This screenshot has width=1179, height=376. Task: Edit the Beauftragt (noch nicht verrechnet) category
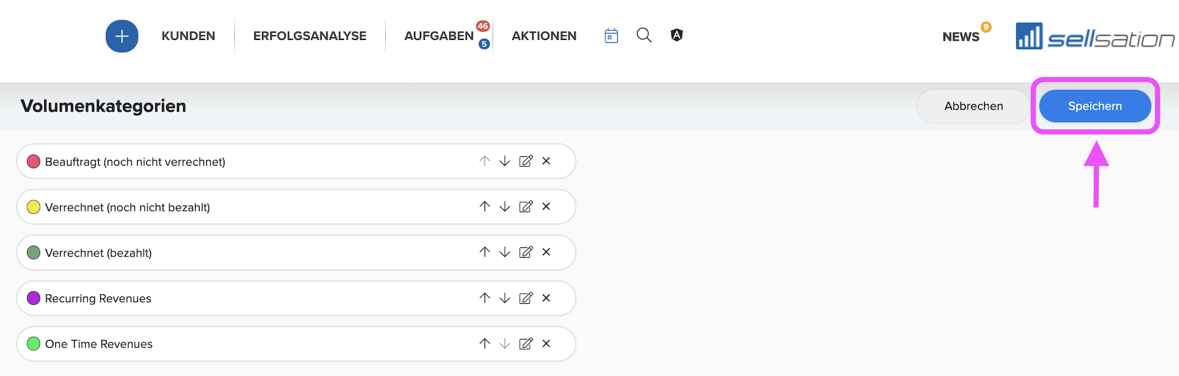point(526,161)
